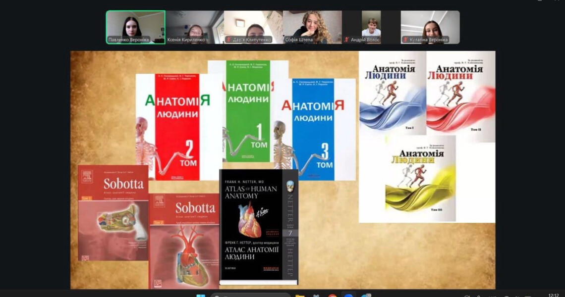Viewport: 565px width, 297px height.
Task: Click Анатомія Людини Том III yellow-wave cover
Action: (x=420, y=179)
